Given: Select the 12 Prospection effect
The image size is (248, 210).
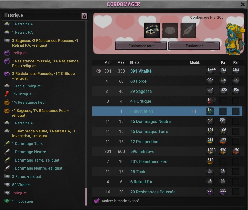Looking at the screenshot, I should tap(144, 142).
